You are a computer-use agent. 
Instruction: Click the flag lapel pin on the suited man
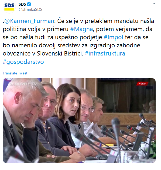pyautogui.click(x=49, y=128)
